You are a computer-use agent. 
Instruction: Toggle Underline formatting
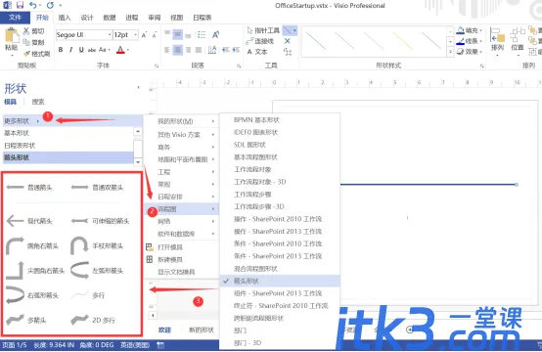coord(81,50)
